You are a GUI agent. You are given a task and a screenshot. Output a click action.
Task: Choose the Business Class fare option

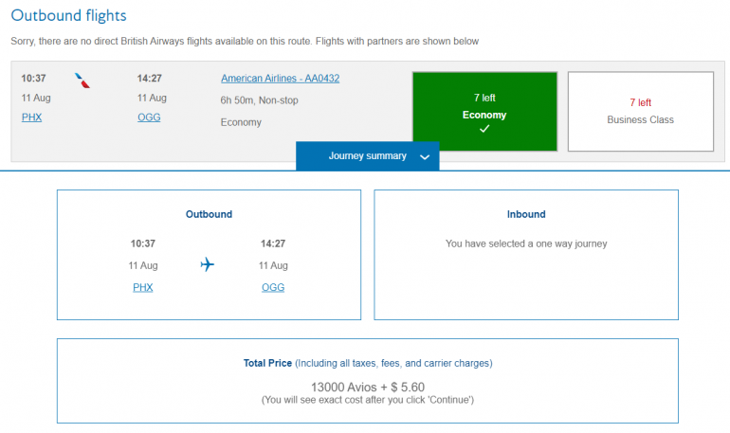[x=640, y=111]
